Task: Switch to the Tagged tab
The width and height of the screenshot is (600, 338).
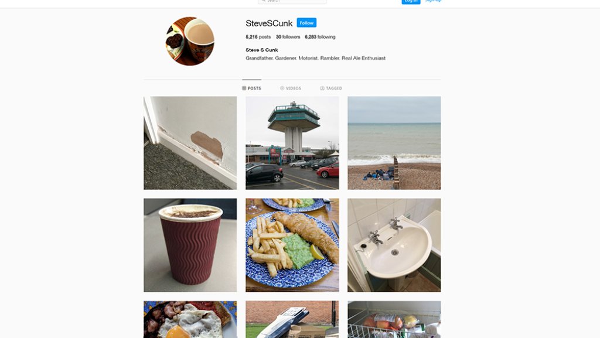Action: coord(331,88)
